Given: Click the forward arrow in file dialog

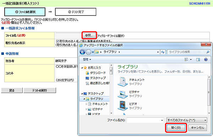Looking at the screenshot, I should pyautogui.click(x=88, y=52).
